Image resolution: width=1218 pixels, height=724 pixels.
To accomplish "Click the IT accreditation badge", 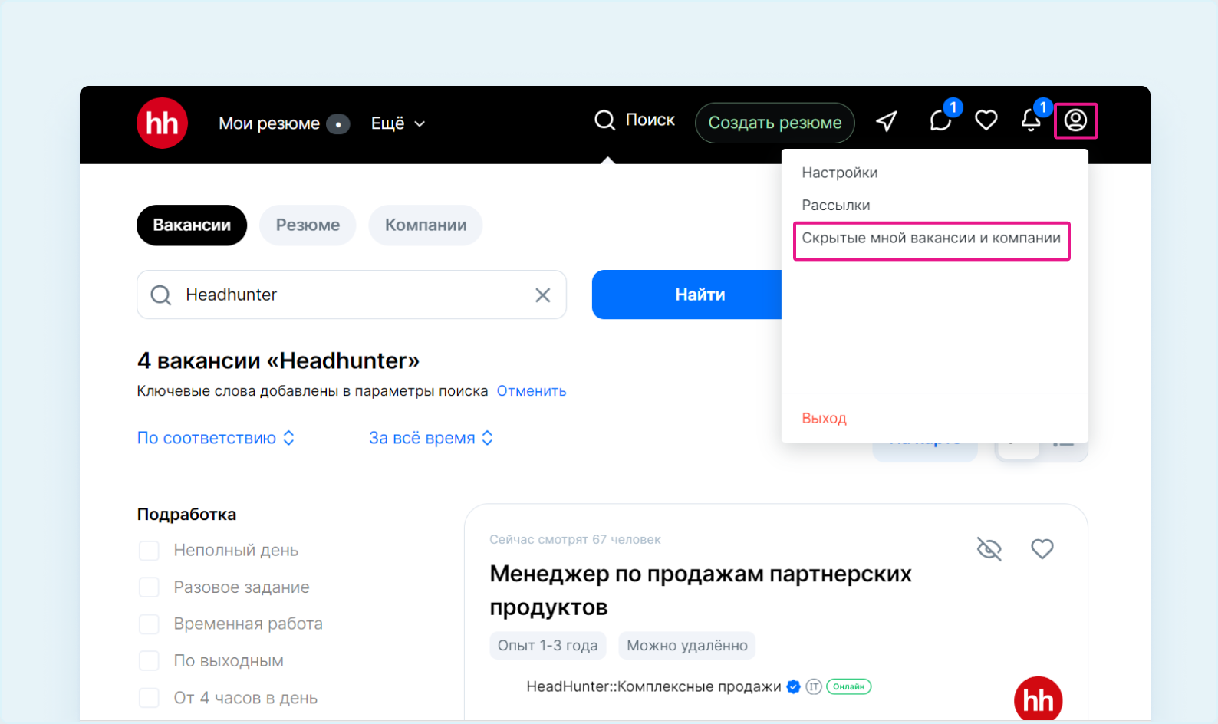I will (814, 686).
